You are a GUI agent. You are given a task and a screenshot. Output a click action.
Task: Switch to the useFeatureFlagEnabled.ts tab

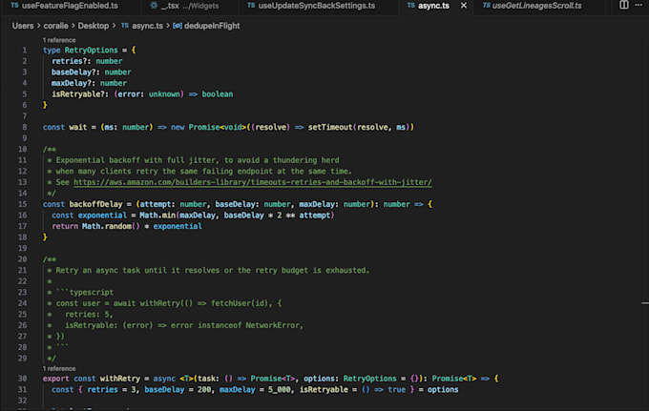(x=65, y=6)
